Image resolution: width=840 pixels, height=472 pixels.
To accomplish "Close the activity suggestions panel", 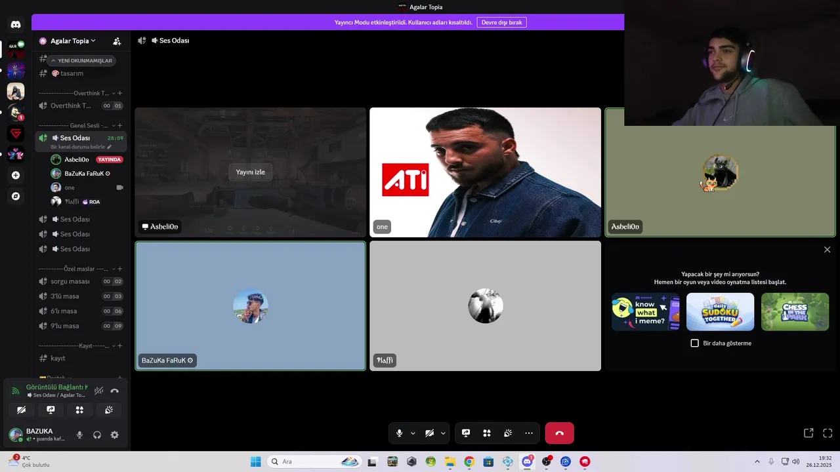I will point(827,250).
